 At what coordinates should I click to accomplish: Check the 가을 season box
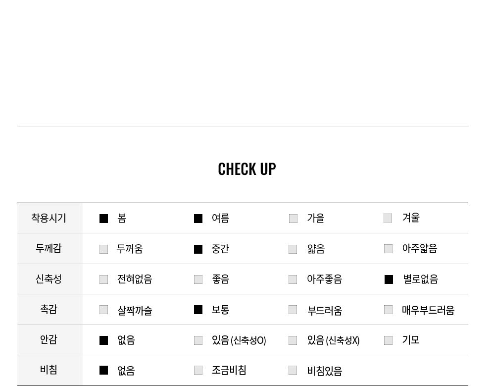(293, 219)
